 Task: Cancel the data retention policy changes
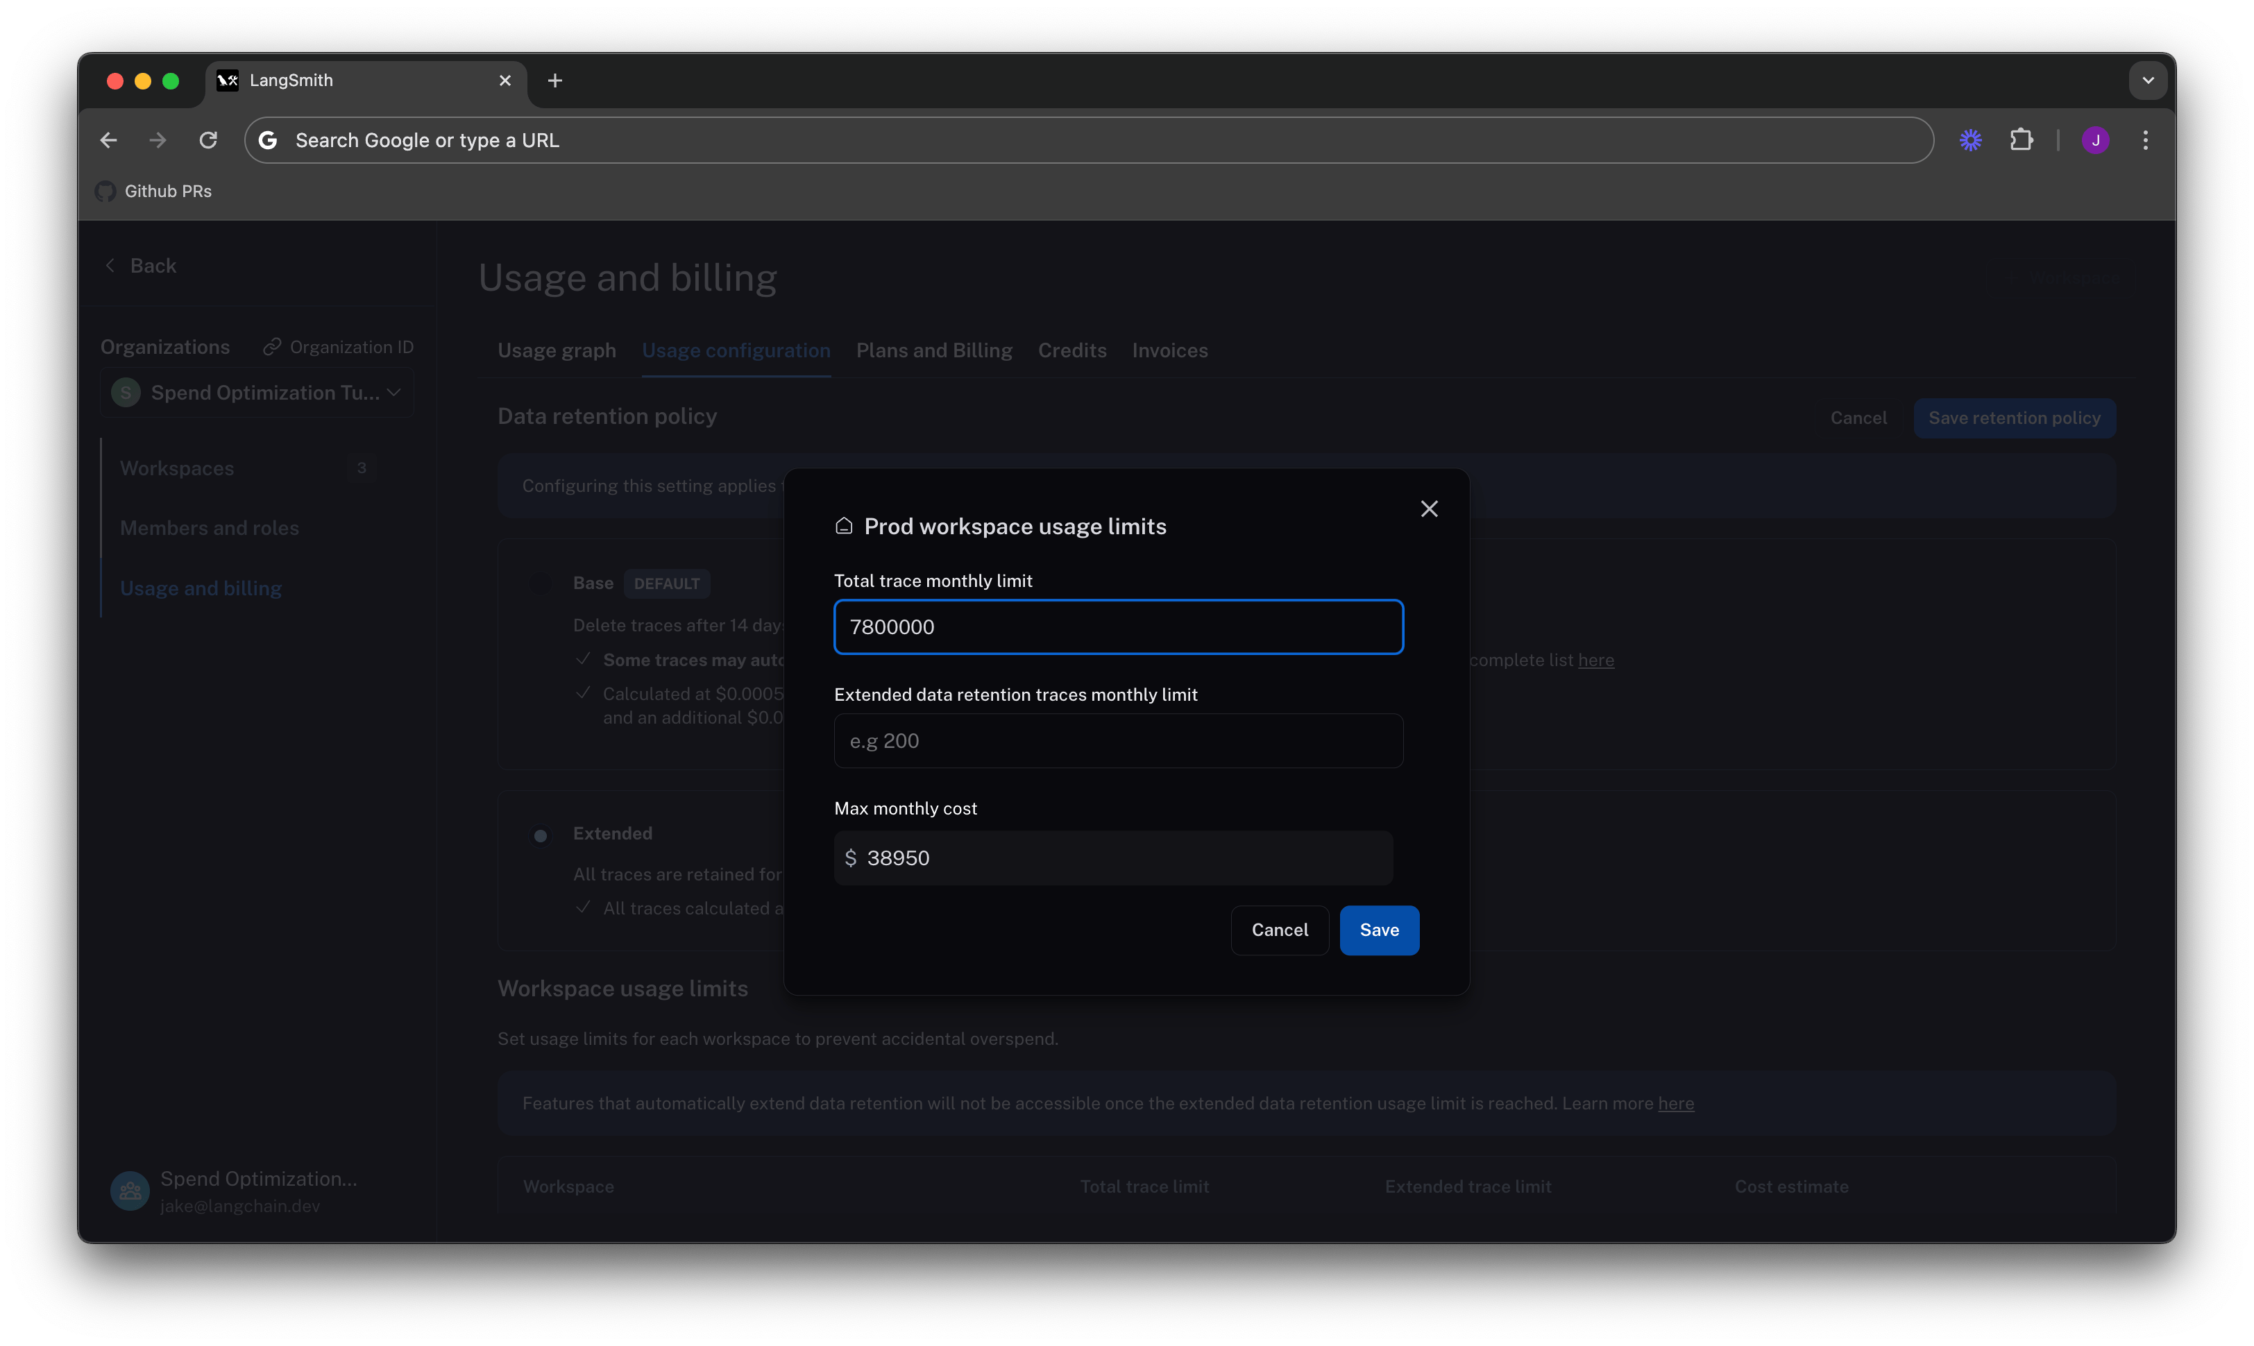click(1858, 418)
